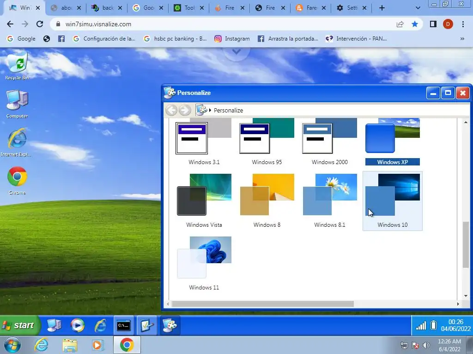The image size is (473, 354).
Task: Open the command prompt taskbar icon
Action: pyautogui.click(x=124, y=325)
